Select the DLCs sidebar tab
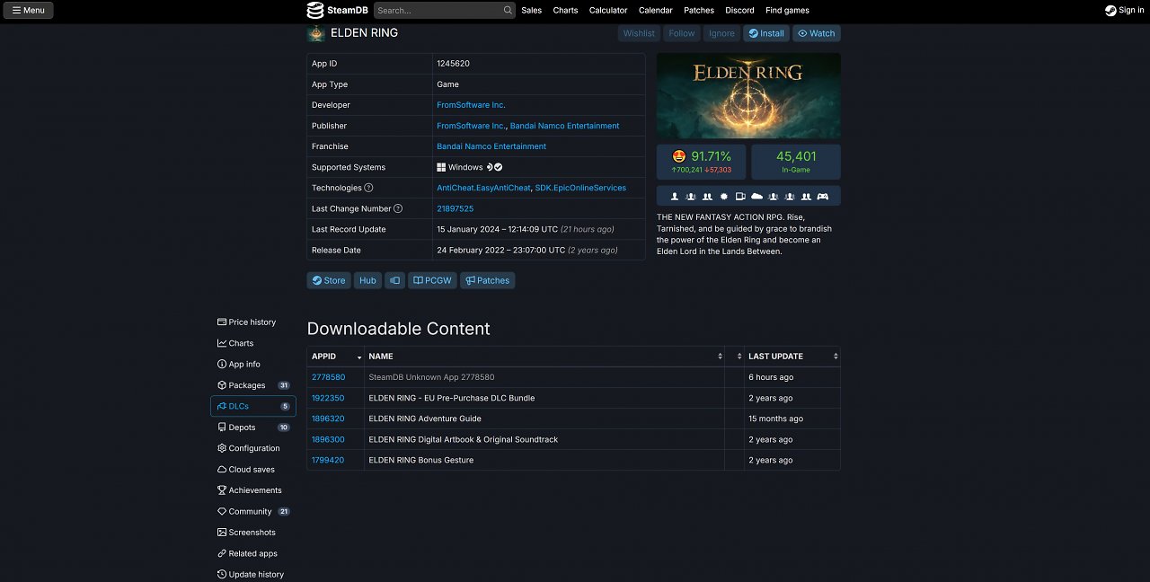 click(253, 406)
